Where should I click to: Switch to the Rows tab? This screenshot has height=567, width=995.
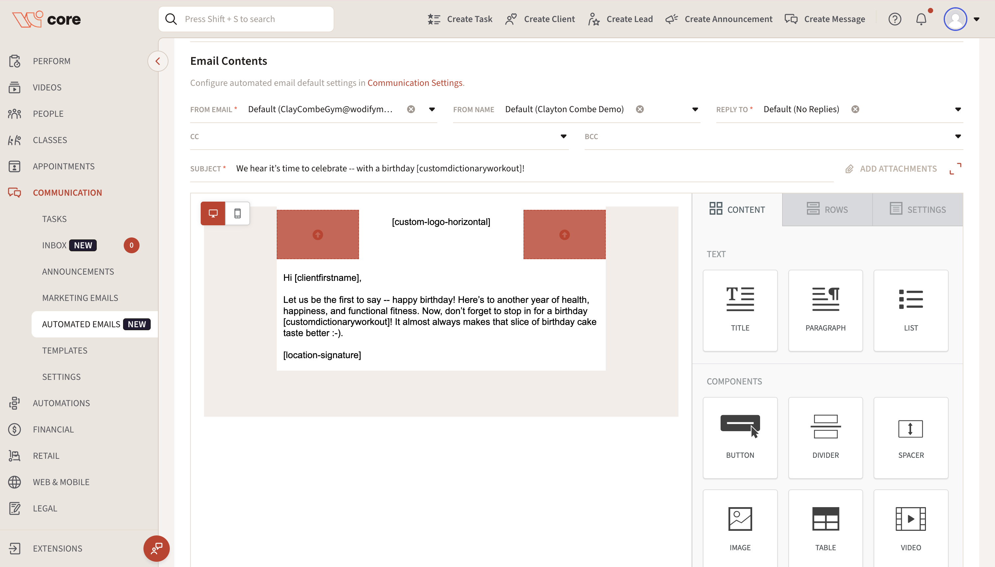click(x=827, y=210)
